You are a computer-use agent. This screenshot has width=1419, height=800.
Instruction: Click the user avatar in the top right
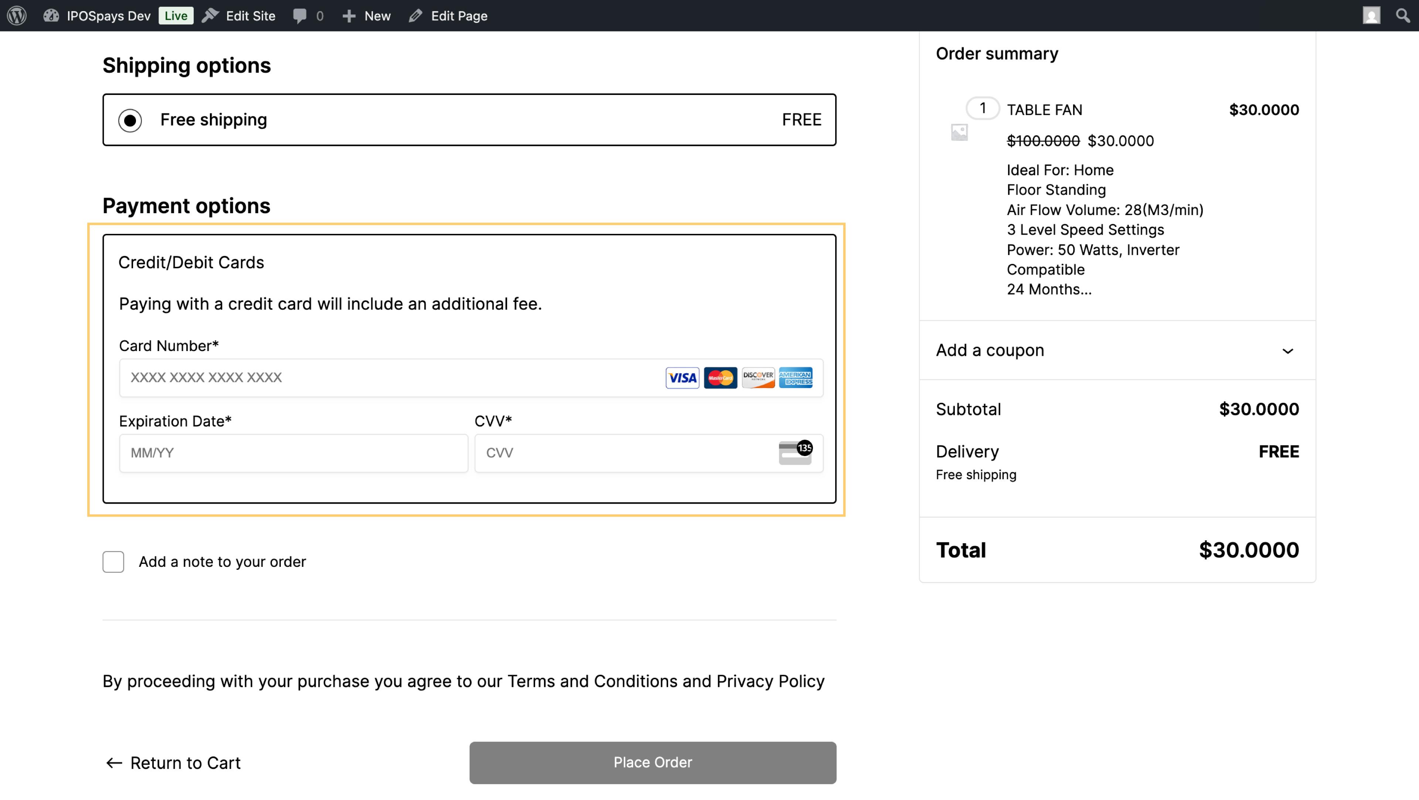click(x=1372, y=16)
